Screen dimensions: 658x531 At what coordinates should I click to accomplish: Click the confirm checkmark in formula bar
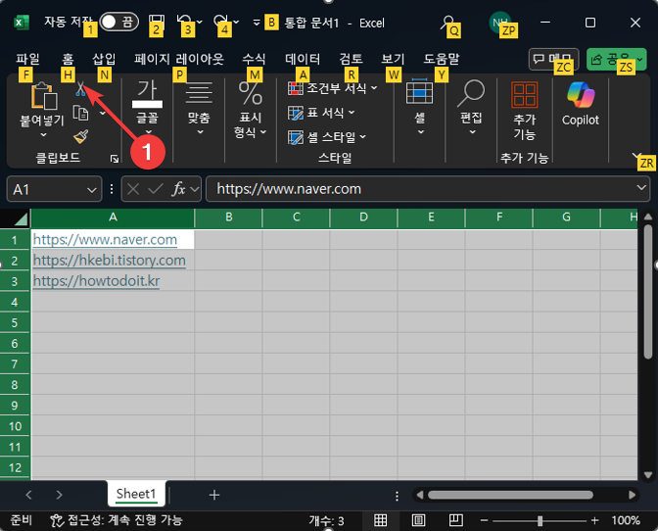tap(156, 189)
